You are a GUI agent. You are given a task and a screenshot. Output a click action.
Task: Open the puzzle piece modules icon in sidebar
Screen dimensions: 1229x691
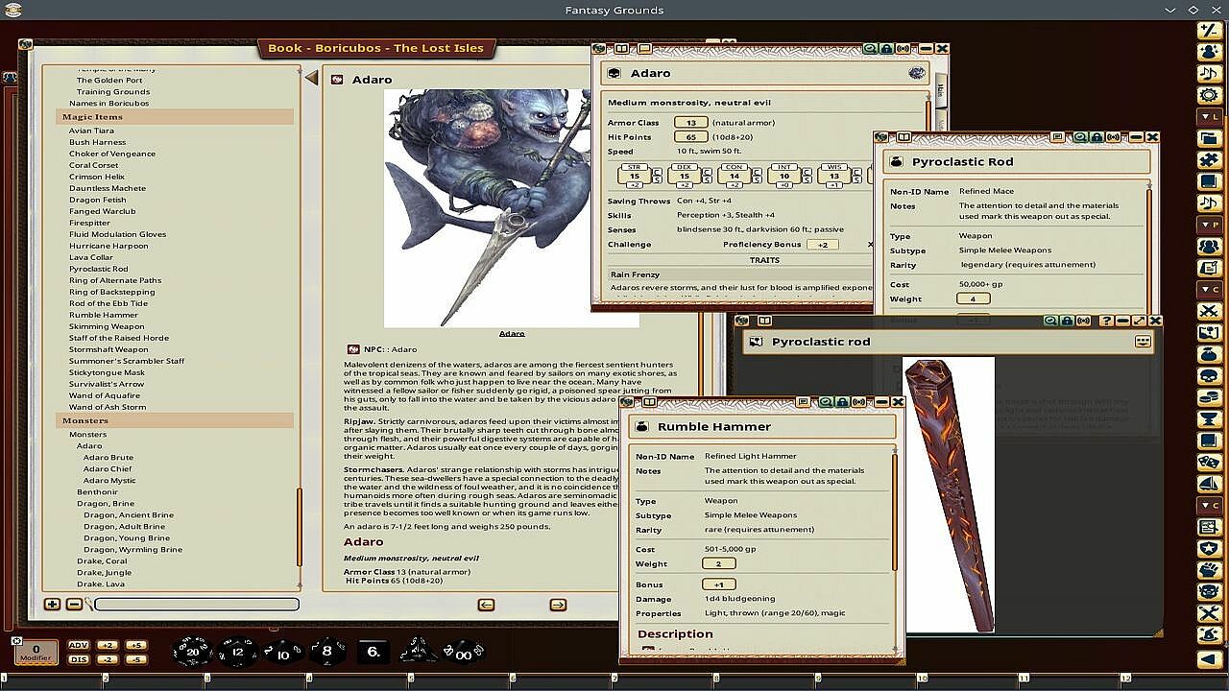tap(1209, 159)
